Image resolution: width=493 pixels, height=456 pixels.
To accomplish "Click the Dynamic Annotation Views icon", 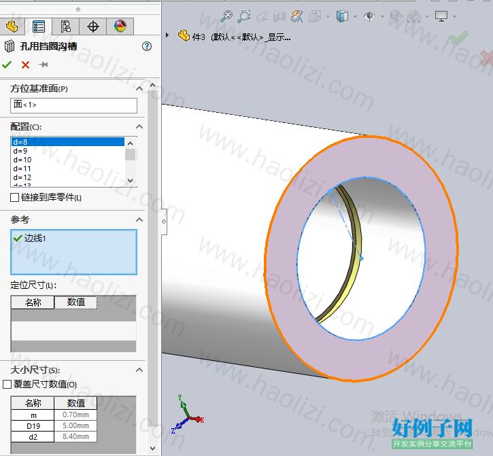I will (x=296, y=16).
